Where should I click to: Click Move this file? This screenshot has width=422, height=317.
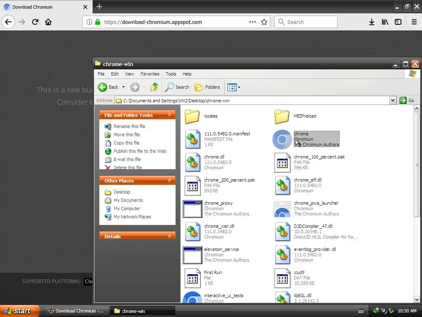point(127,135)
